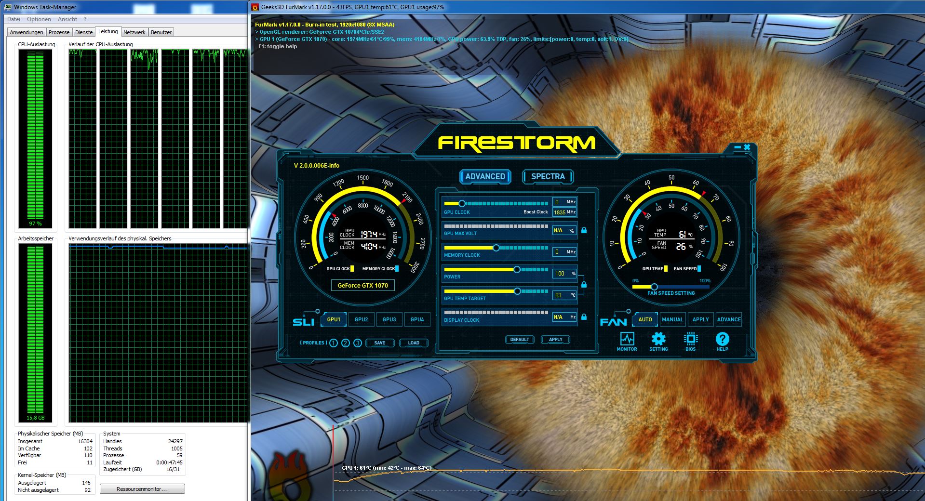Click the GeForce GTX 1070 label box

tap(362, 286)
